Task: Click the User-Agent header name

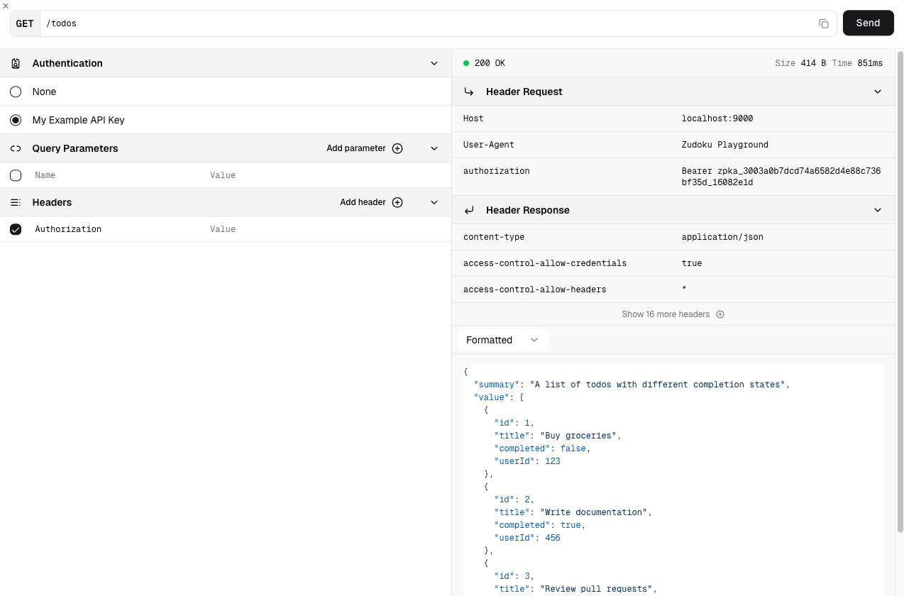Action: click(x=489, y=145)
